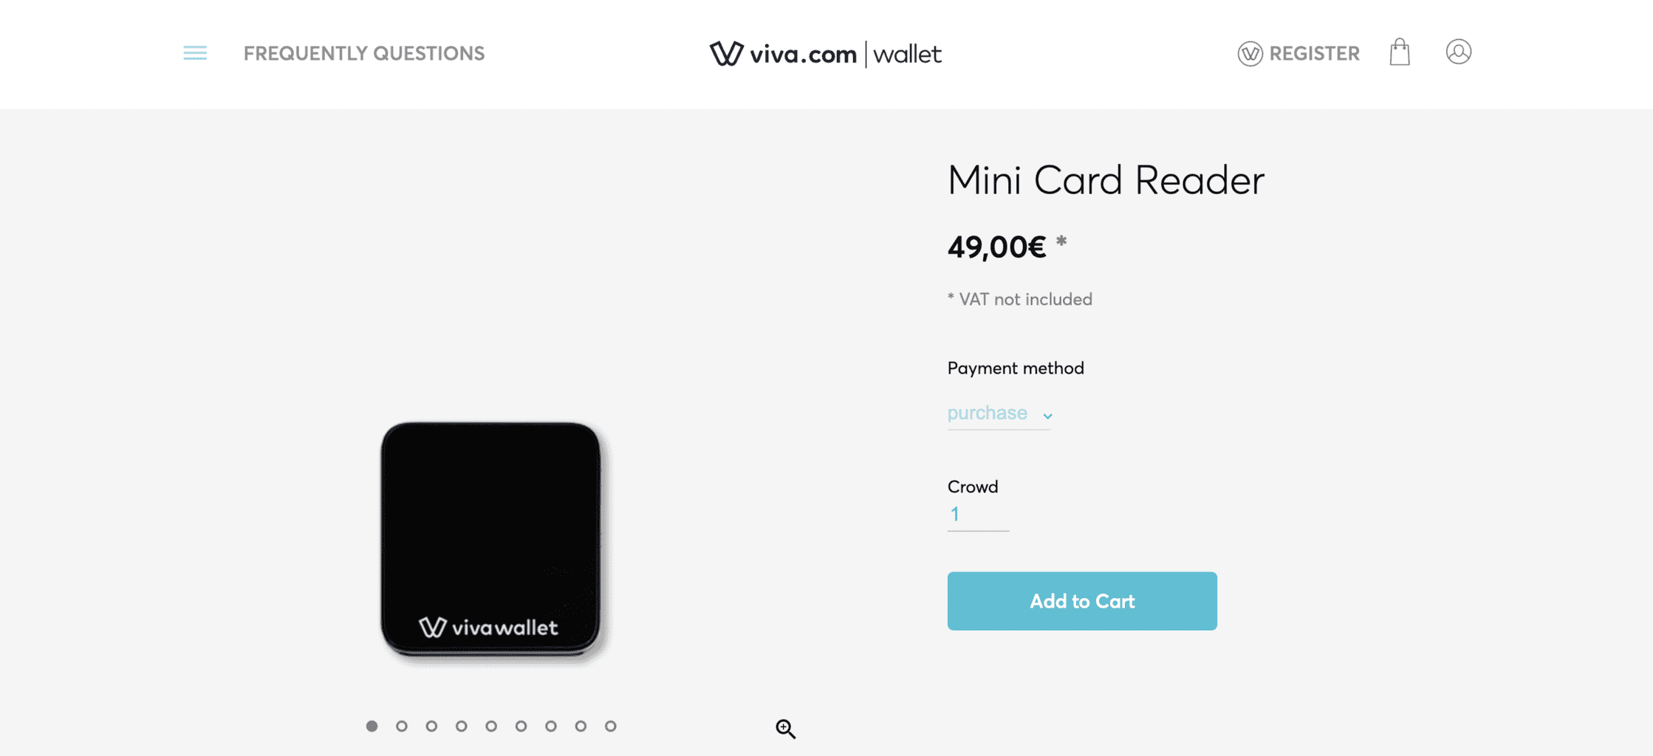The height and width of the screenshot is (756, 1653).
Task: Open the FREQUENTLY QUESTIONS menu item
Action: coord(364,52)
